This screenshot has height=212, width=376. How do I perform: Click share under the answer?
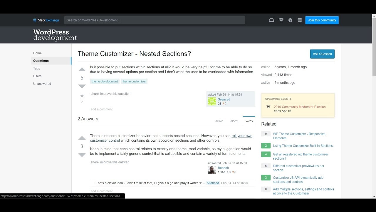point(95,162)
